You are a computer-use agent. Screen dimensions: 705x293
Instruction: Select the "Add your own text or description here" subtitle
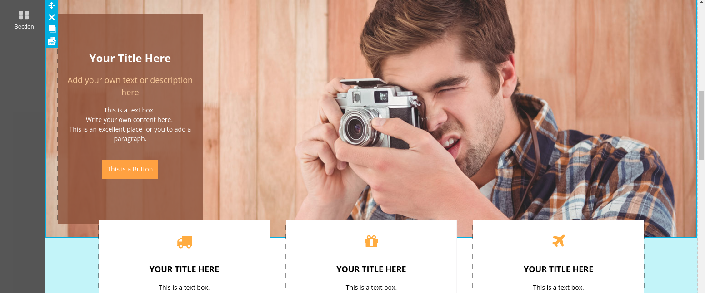[x=130, y=86]
